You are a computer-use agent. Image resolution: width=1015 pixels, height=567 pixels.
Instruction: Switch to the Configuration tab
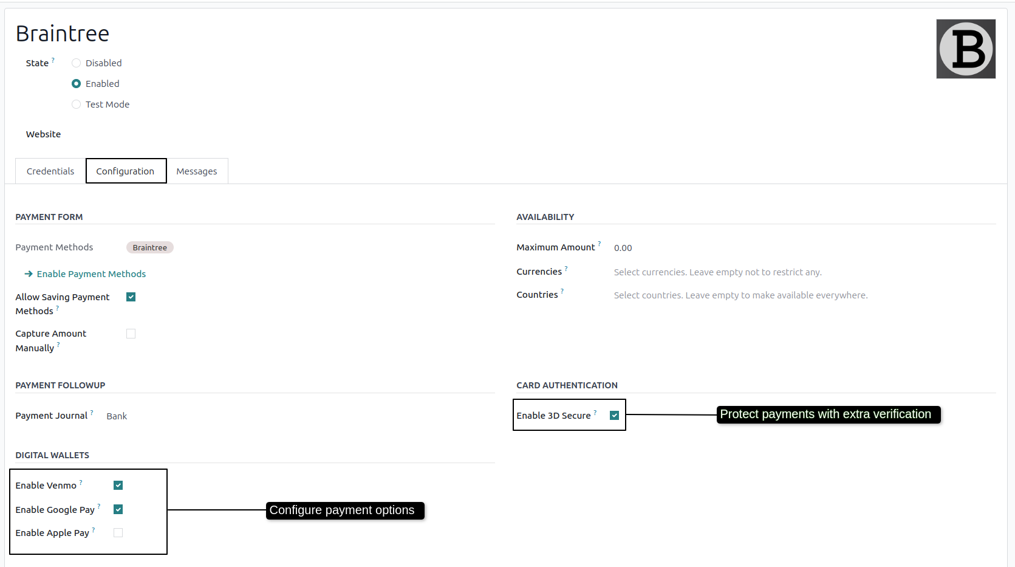[126, 171]
